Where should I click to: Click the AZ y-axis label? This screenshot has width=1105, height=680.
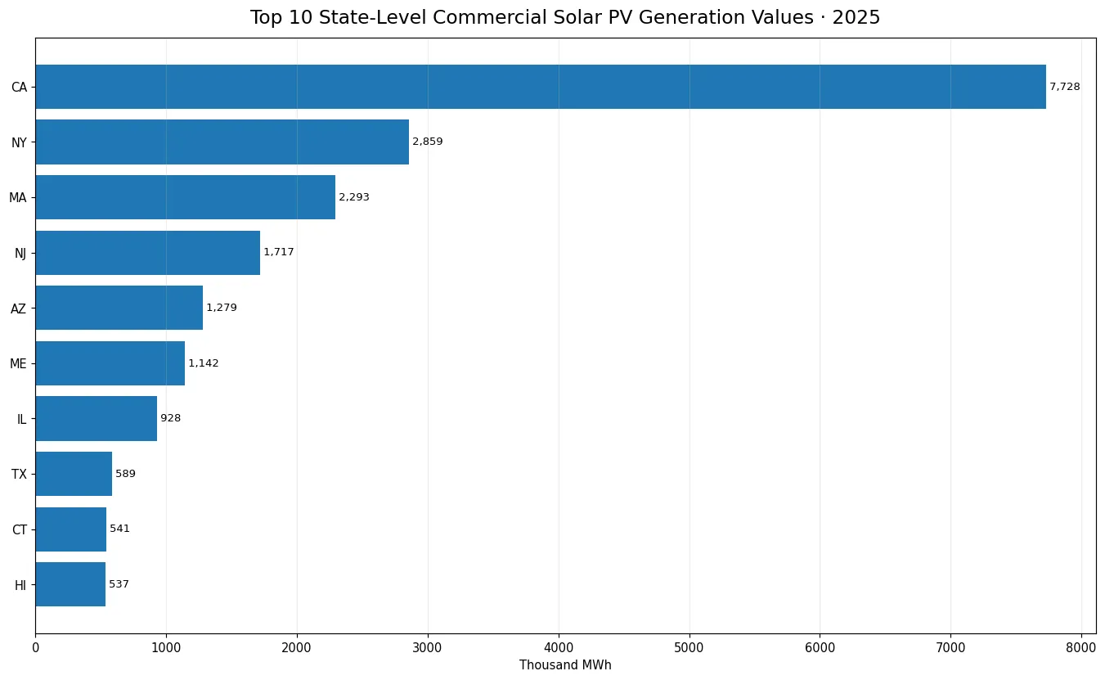coord(19,308)
